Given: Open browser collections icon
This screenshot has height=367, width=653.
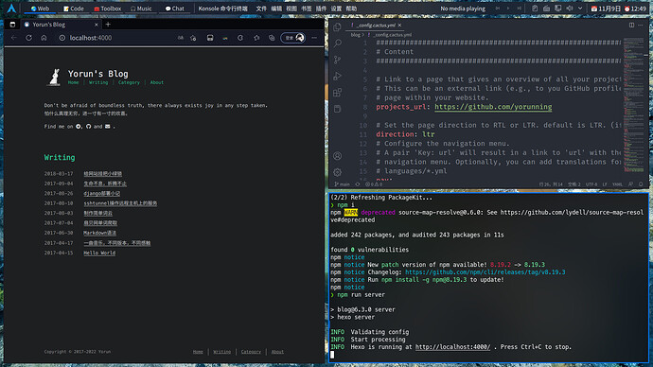Looking at the screenshot, I should point(272,38).
